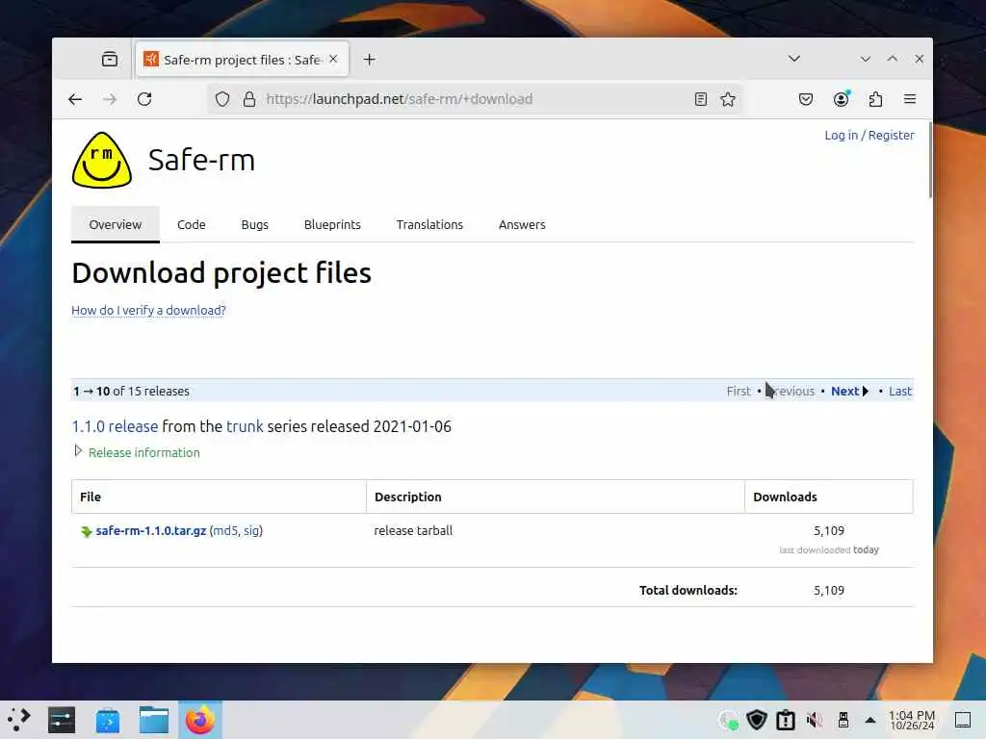Click the '5,109' downloads count in the file row
This screenshot has width=986, height=739.
coord(829,530)
